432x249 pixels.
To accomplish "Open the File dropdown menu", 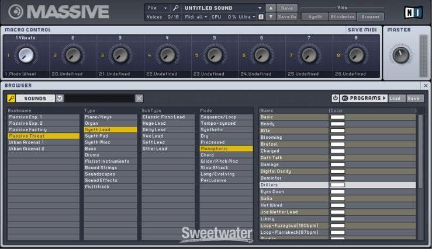I will tap(155, 8).
